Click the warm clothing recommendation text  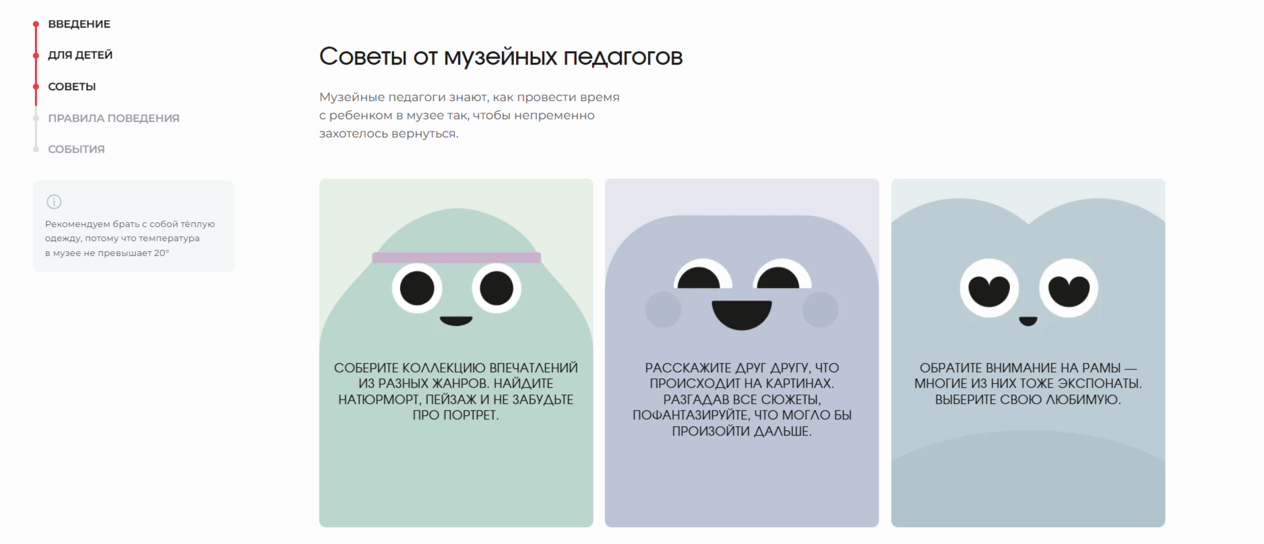pos(130,238)
